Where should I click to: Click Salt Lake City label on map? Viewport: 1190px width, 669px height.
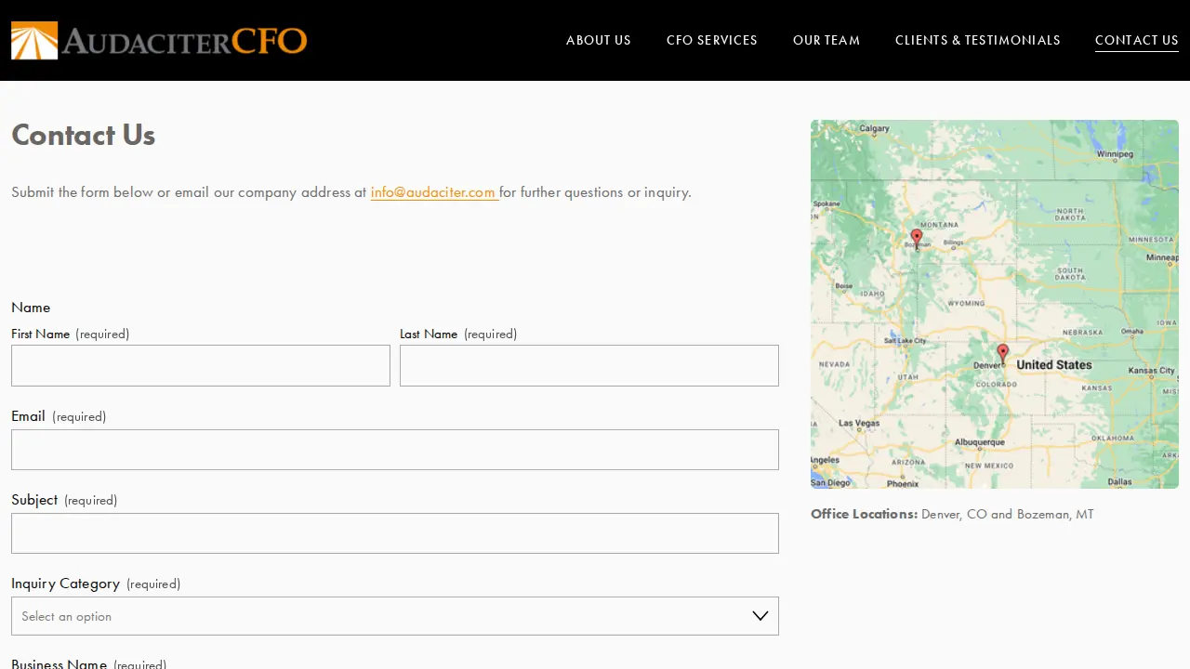(x=905, y=341)
